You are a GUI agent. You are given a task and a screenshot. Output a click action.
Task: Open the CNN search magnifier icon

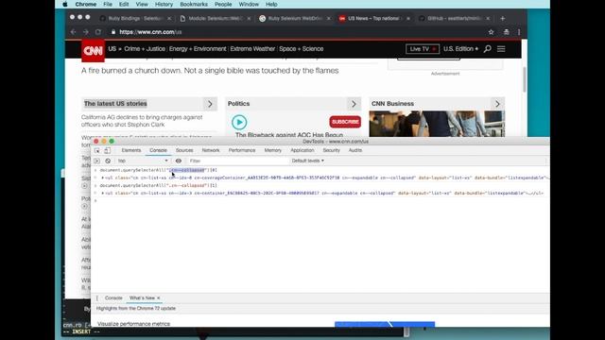[488, 49]
